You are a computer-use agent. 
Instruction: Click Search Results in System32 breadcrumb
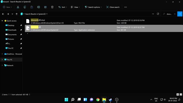35,14
